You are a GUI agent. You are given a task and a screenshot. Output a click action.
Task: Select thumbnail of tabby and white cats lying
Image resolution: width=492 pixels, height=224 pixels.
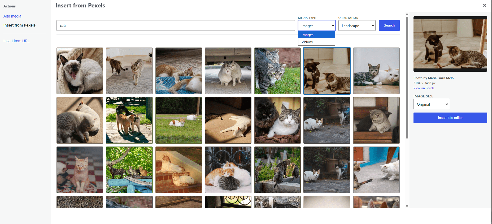point(376,71)
